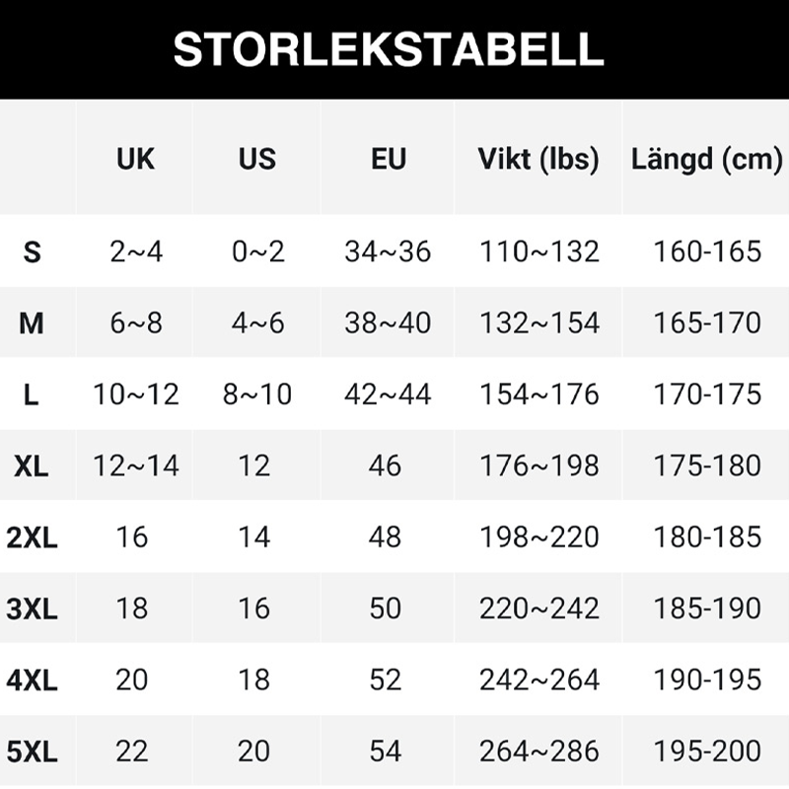
Task: Click the 264~286 weight cell
Action: 538,751
